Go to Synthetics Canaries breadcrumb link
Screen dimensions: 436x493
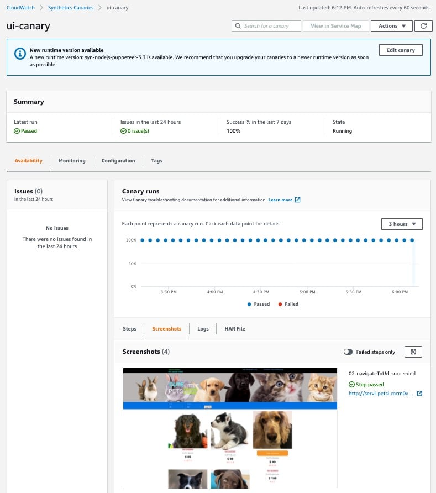(x=71, y=8)
